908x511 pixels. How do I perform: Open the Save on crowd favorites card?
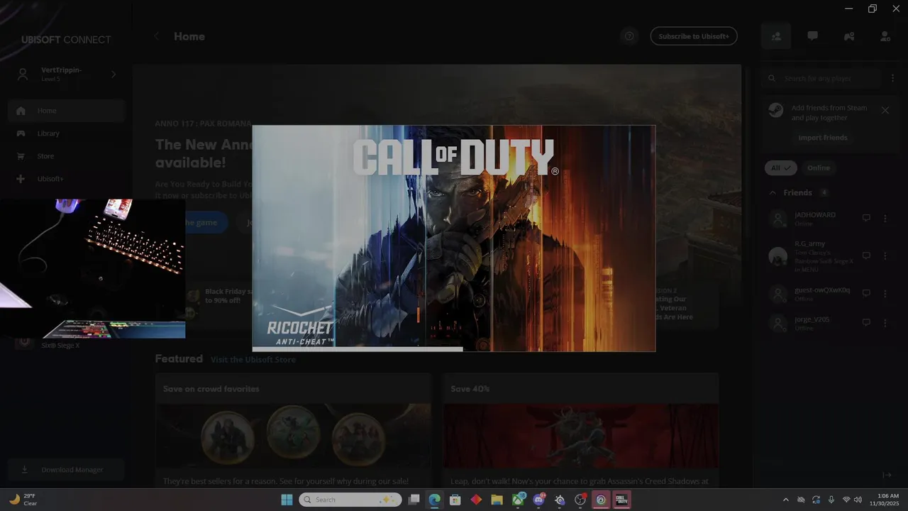[293, 432]
